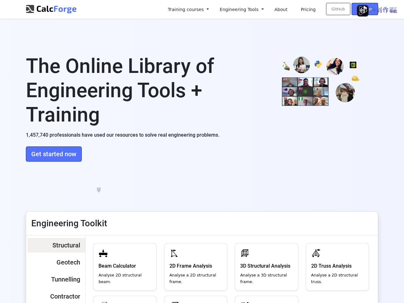Click the Get started now button

point(54,154)
